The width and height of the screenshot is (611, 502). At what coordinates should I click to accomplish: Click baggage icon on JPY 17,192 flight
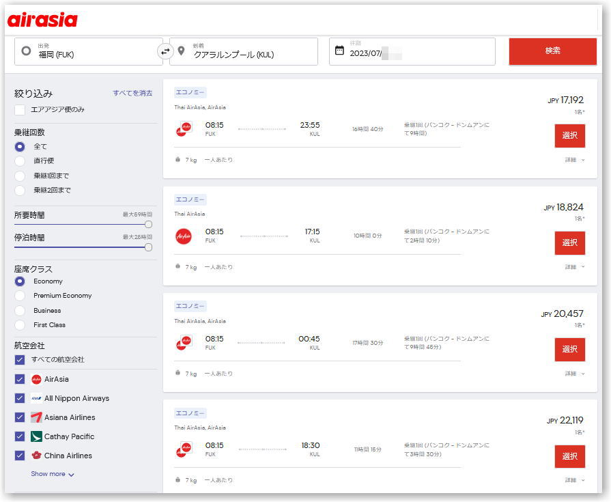pos(177,159)
